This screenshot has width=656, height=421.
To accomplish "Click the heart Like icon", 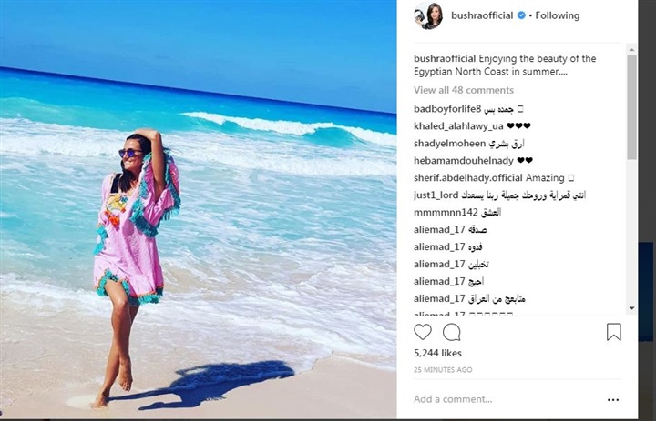I will (423, 332).
